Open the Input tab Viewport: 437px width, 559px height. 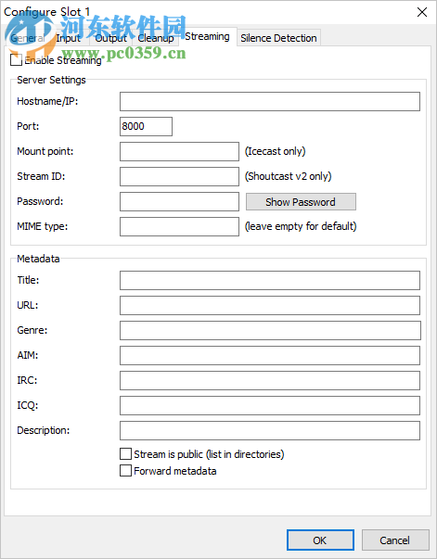(x=68, y=38)
